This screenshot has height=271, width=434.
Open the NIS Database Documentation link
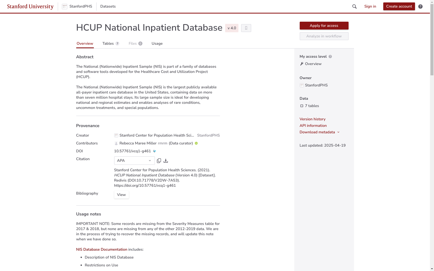102,250
